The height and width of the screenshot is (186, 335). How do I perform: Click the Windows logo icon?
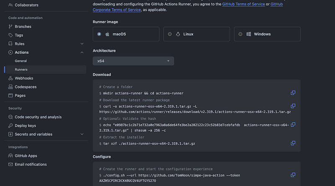pyautogui.click(x=249, y=34)
